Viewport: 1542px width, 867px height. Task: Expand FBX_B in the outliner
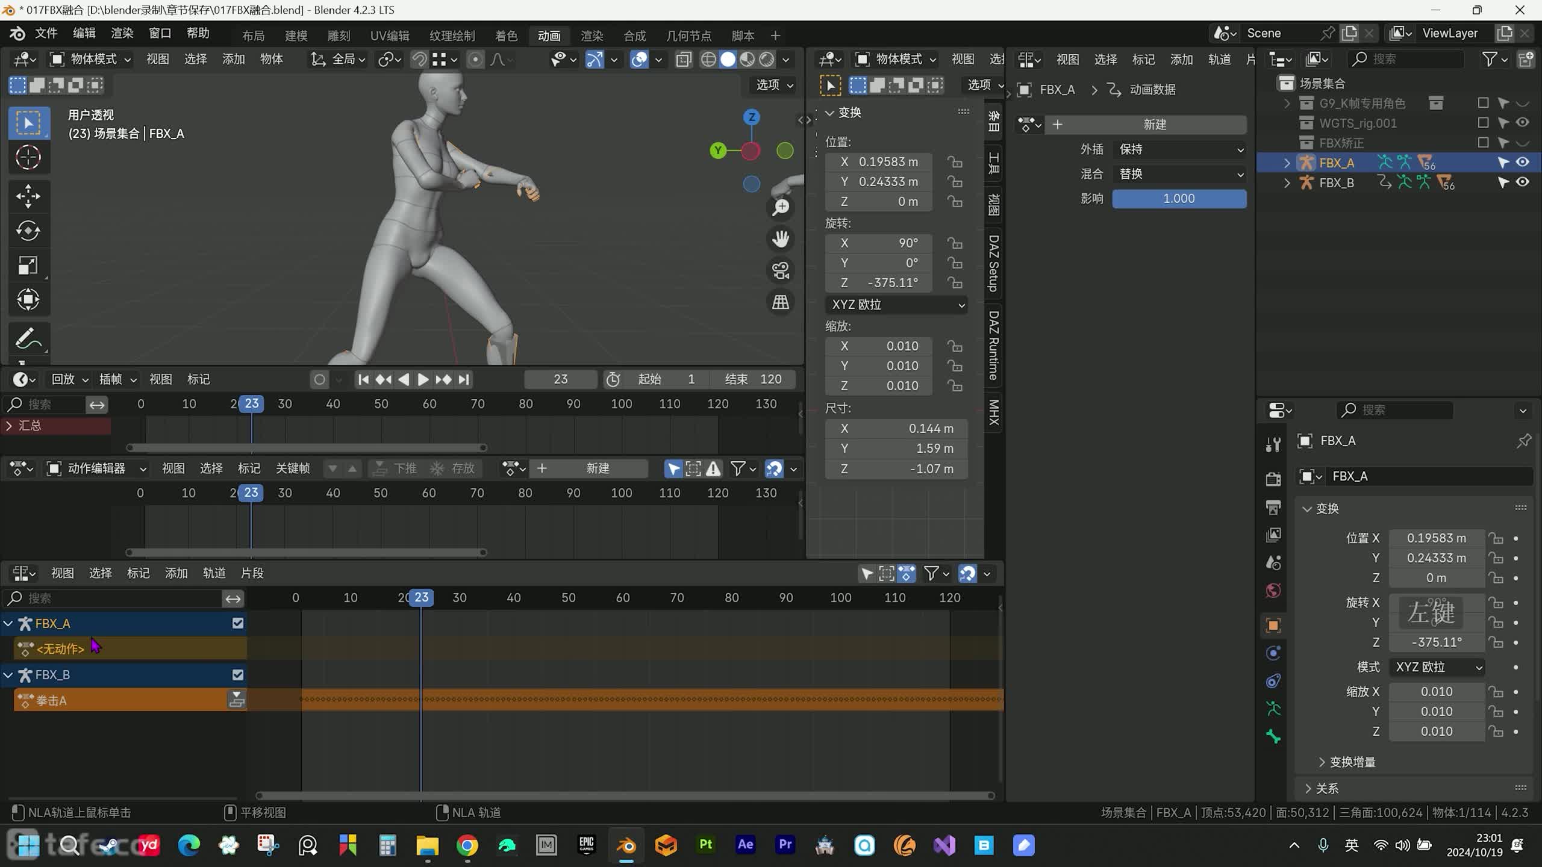tap(1287, 182)
